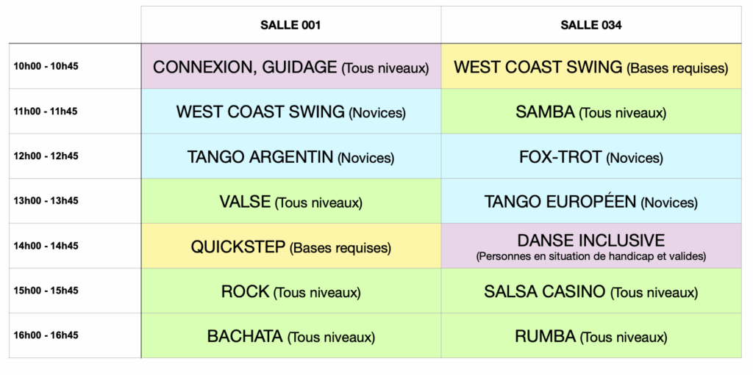This screenshot has height=375, width=753.
Task: Click the West Coast Swing (Novices) cell
Action: tap(290, 112)
